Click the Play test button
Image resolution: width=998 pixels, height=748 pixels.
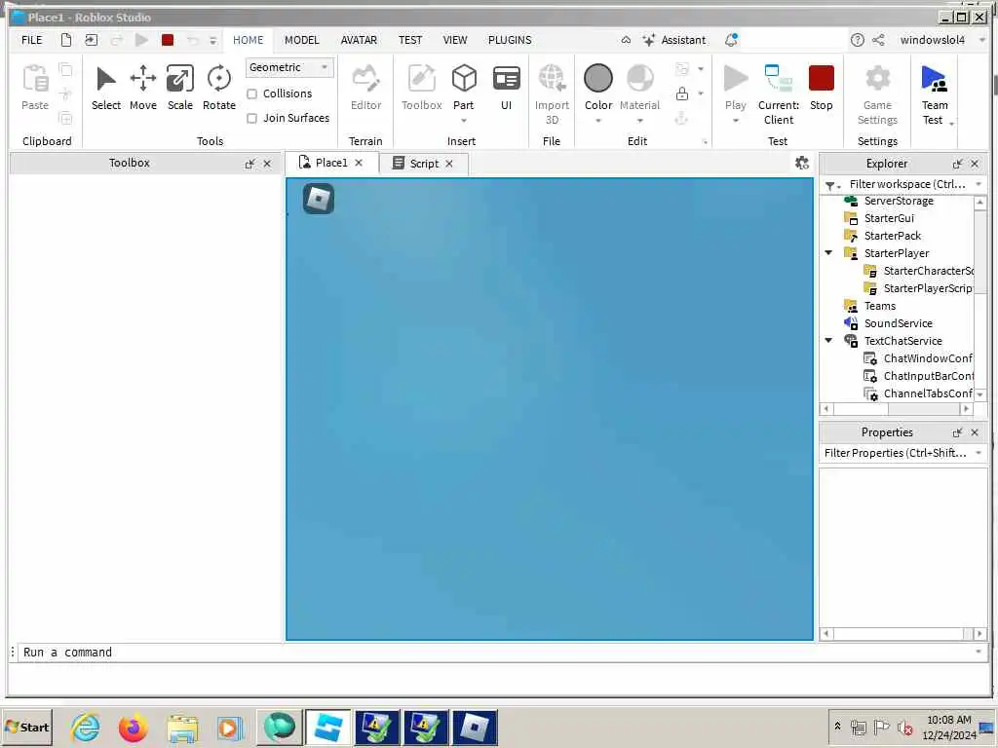(735, 89)
